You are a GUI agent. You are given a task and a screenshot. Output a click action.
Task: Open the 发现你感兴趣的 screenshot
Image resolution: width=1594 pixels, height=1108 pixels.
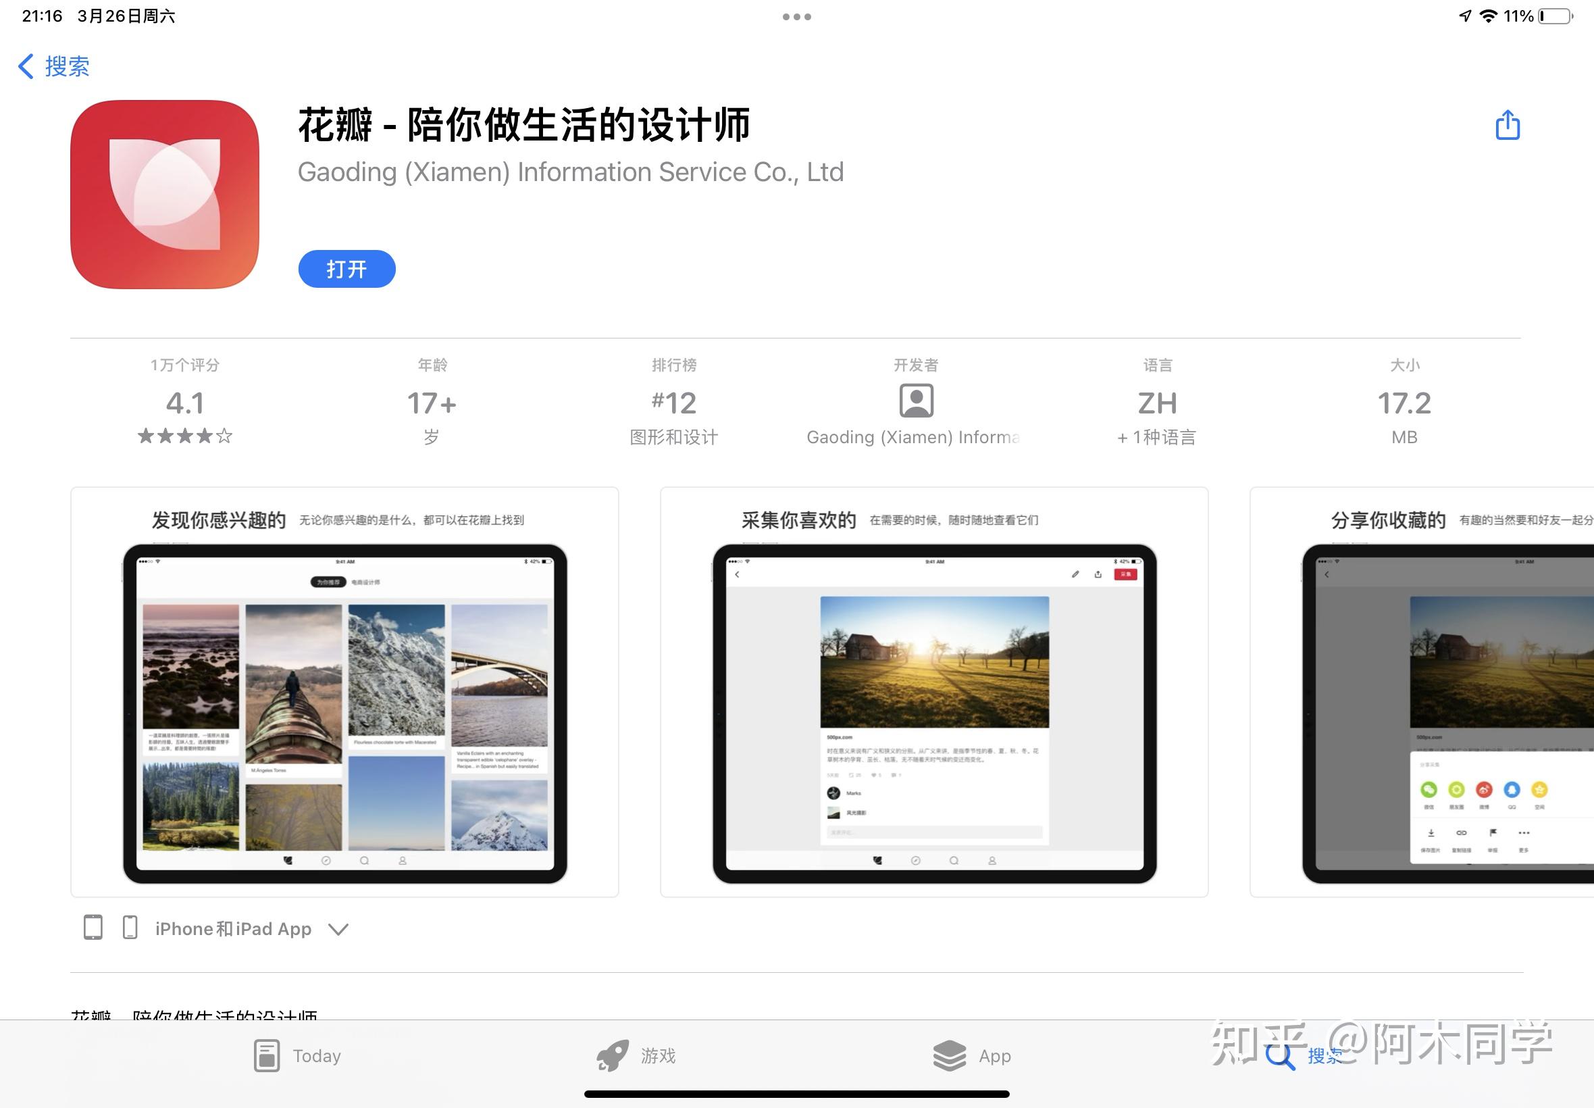(344, 692)
